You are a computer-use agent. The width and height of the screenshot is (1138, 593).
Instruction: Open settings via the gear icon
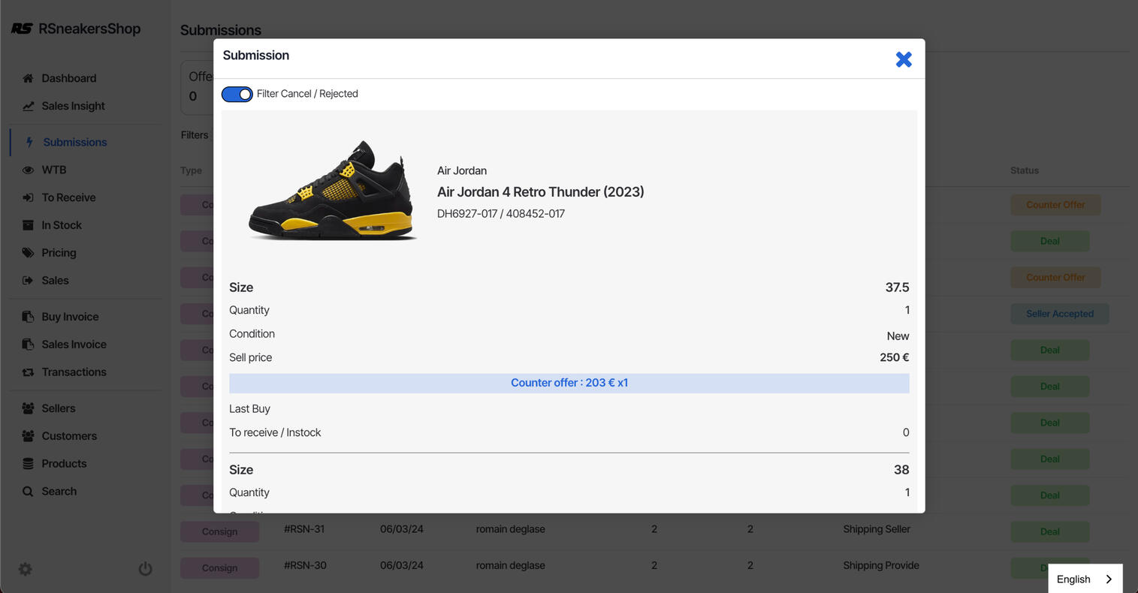click(26, 569)
